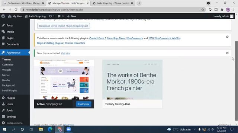Open the WordPress logo menu
Image resolution: width=238 pixels, height=133 pixels.
(x=3, y=16)
